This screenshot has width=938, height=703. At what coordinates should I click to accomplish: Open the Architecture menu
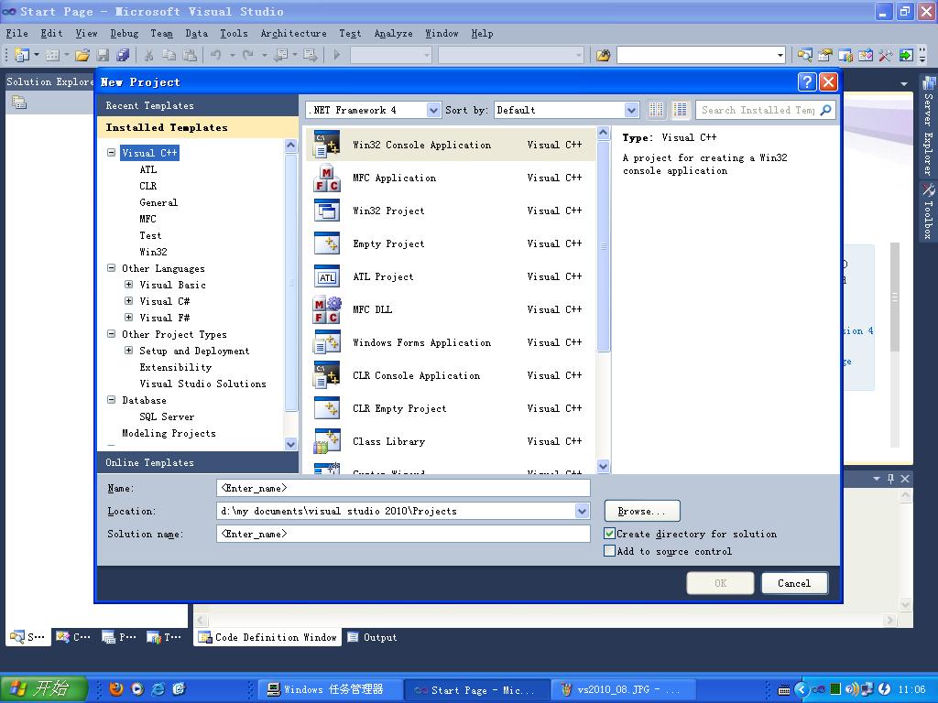click(294, 34)
